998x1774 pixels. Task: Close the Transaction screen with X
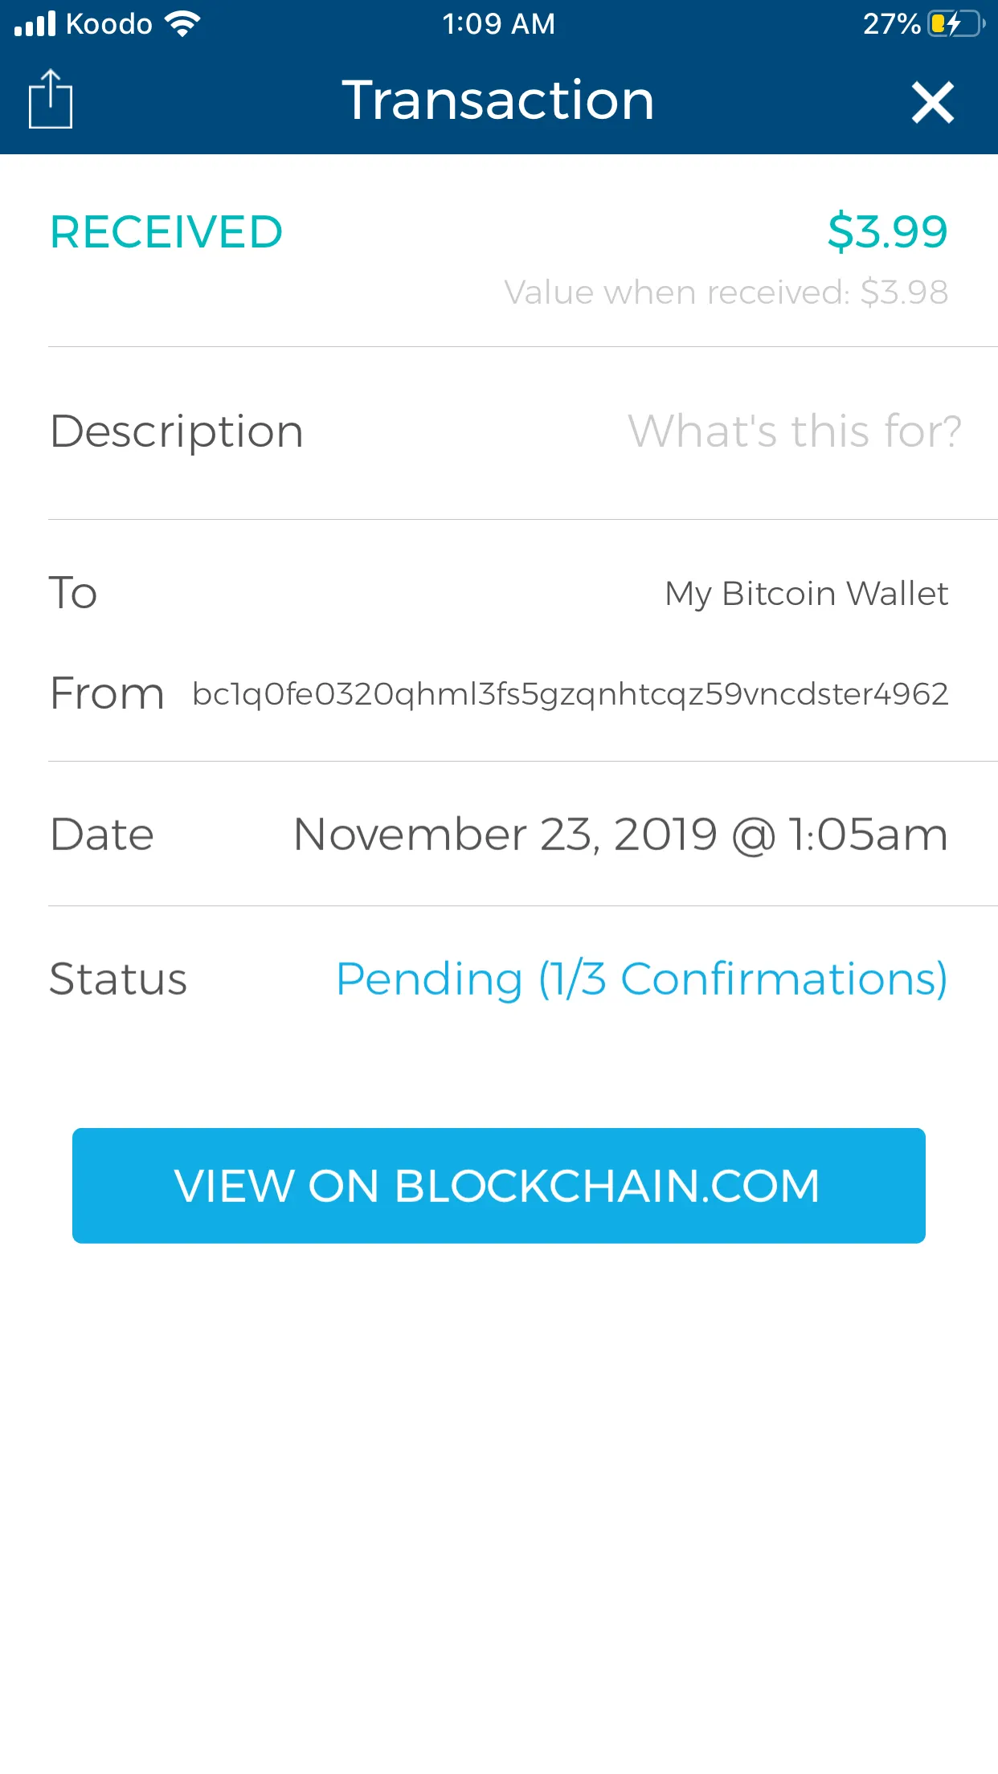(x=932, y=102)
